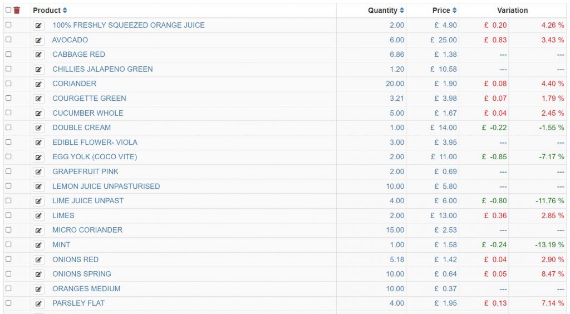
Task: Click the edit icon for MINT
Action: click(x=38, y=245)
